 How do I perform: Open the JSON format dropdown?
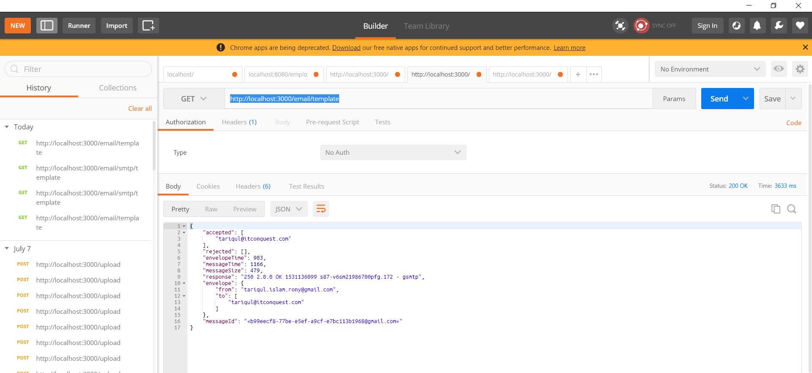[x=288, y=209]
